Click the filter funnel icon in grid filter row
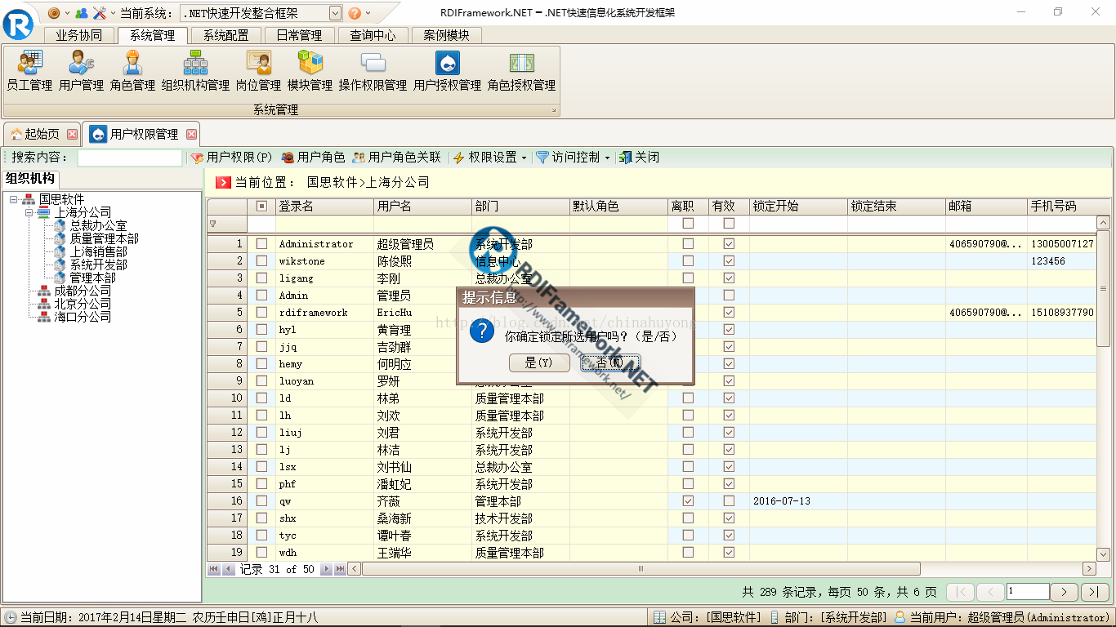1116x627 pixels. coord(213,224)
